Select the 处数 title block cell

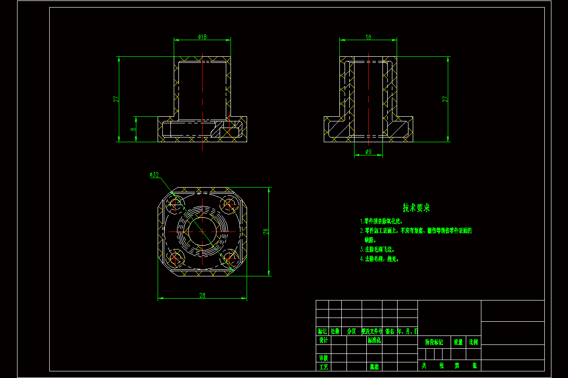335,332
